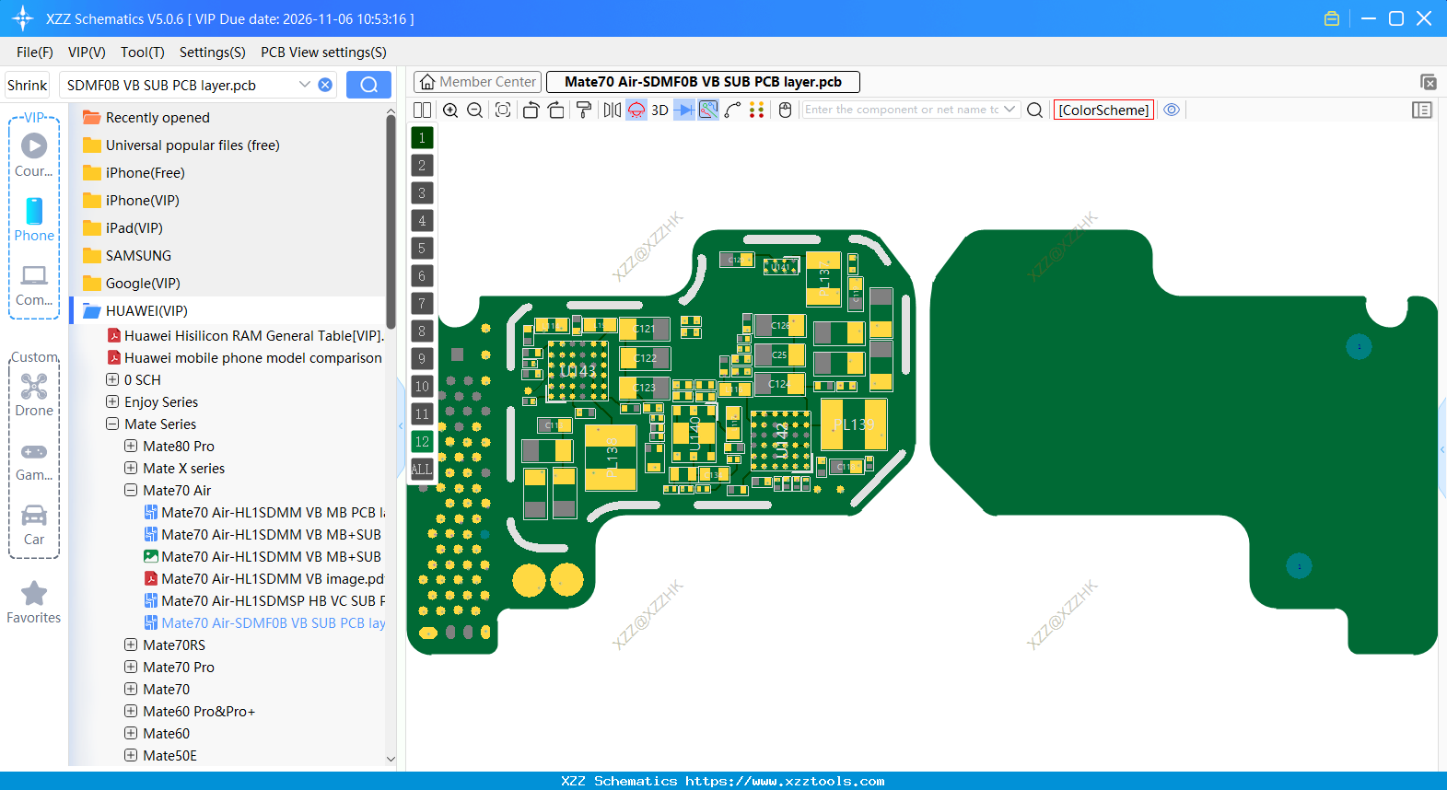Click the yellow bag icon in title bar

pos(1331,18)
